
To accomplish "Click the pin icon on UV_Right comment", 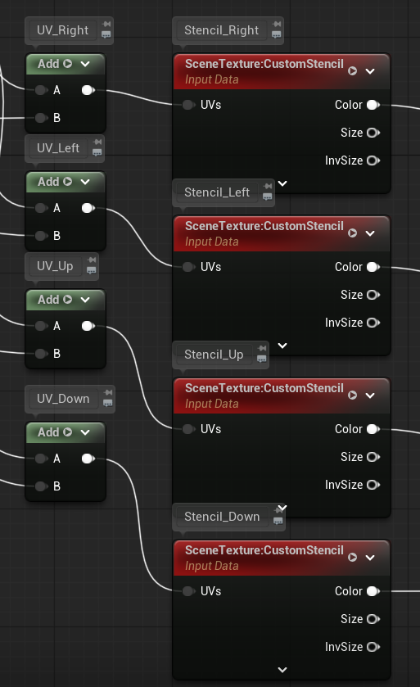I will coord(106,24).
